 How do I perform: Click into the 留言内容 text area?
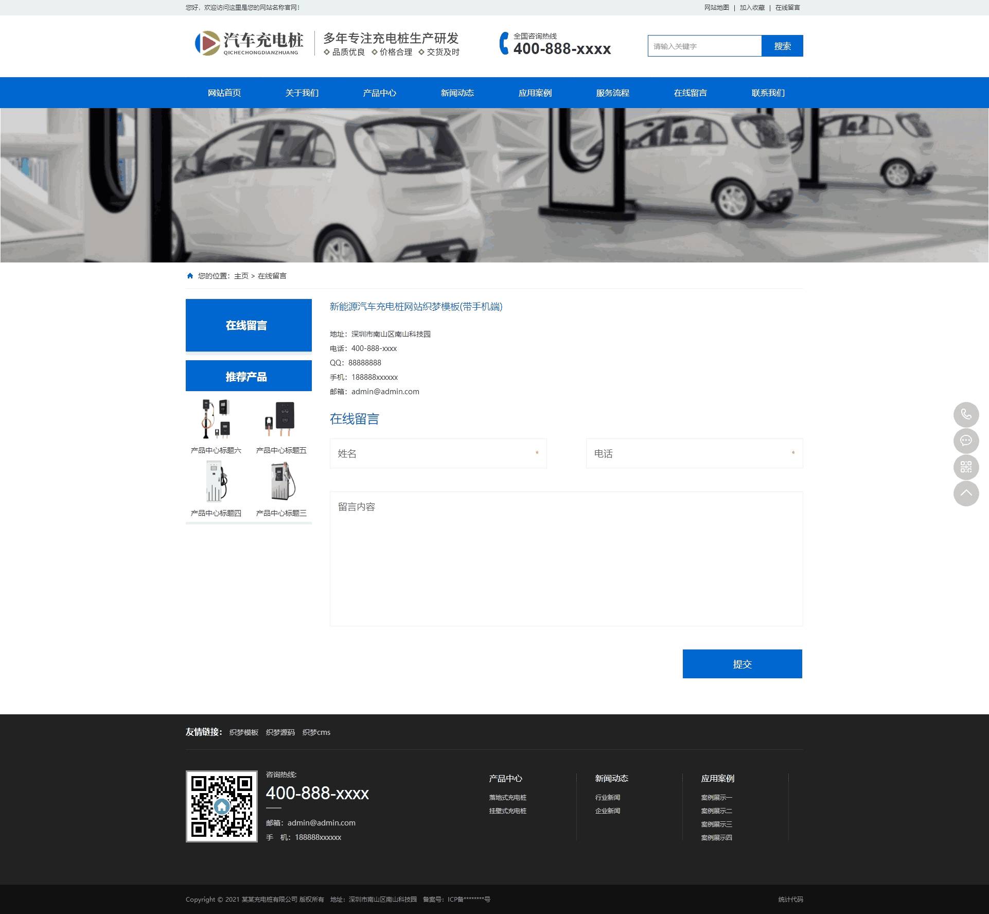[x=566, y=558]
